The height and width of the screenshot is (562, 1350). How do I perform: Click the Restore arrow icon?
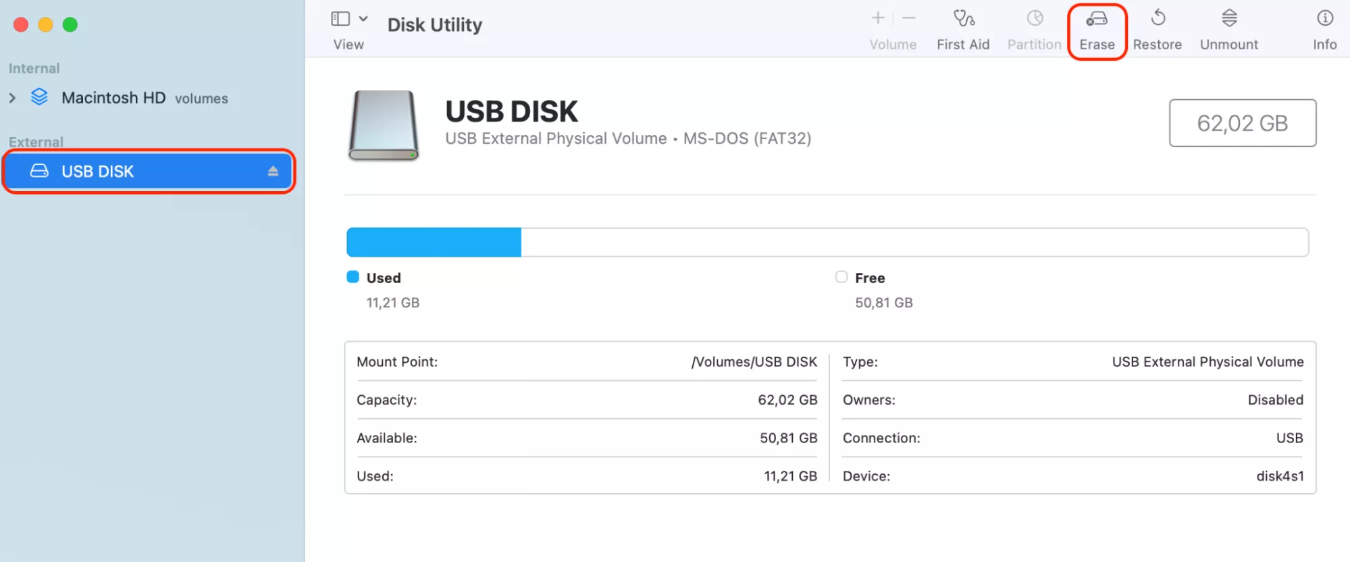(1158, 18)
